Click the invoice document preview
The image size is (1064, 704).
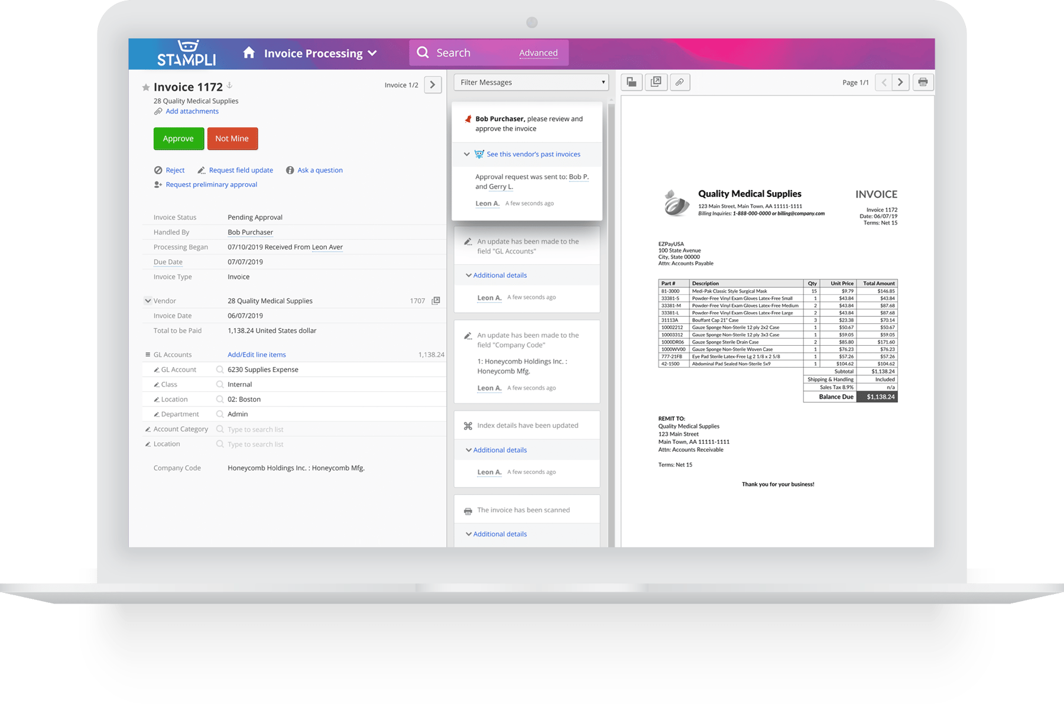(777, 322)
